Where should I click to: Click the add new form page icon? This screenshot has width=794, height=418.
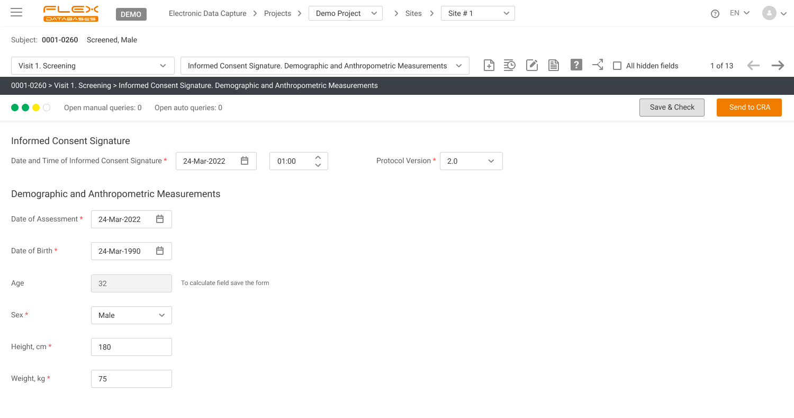click(489, 65)
